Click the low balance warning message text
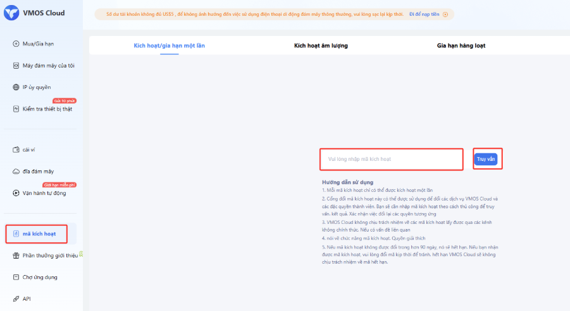The height and width of the screenshot is (311, 570). coord(255,15)
